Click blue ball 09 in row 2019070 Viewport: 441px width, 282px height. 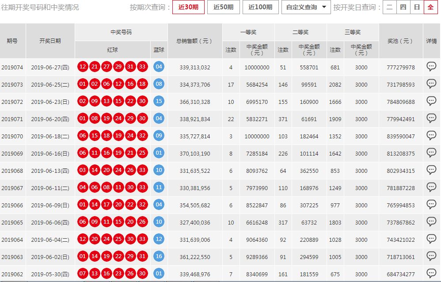point(159,136)
